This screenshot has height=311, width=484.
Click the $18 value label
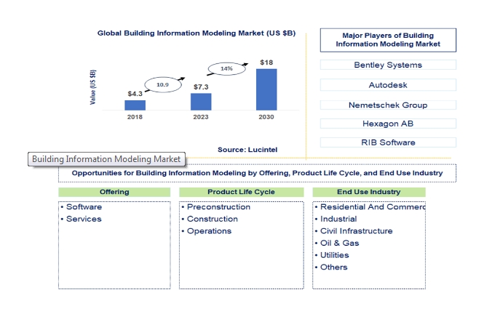266,62
